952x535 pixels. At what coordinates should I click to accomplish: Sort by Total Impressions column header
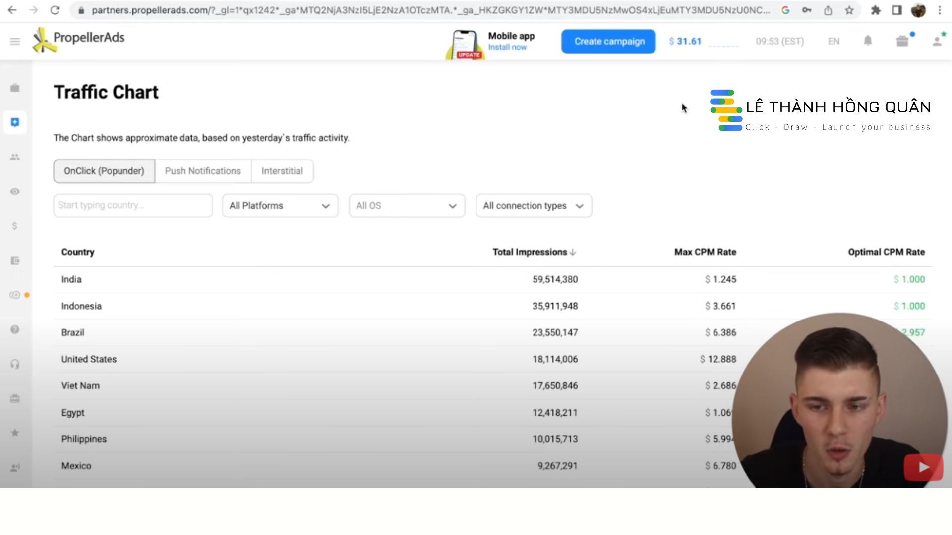point(533,252)
